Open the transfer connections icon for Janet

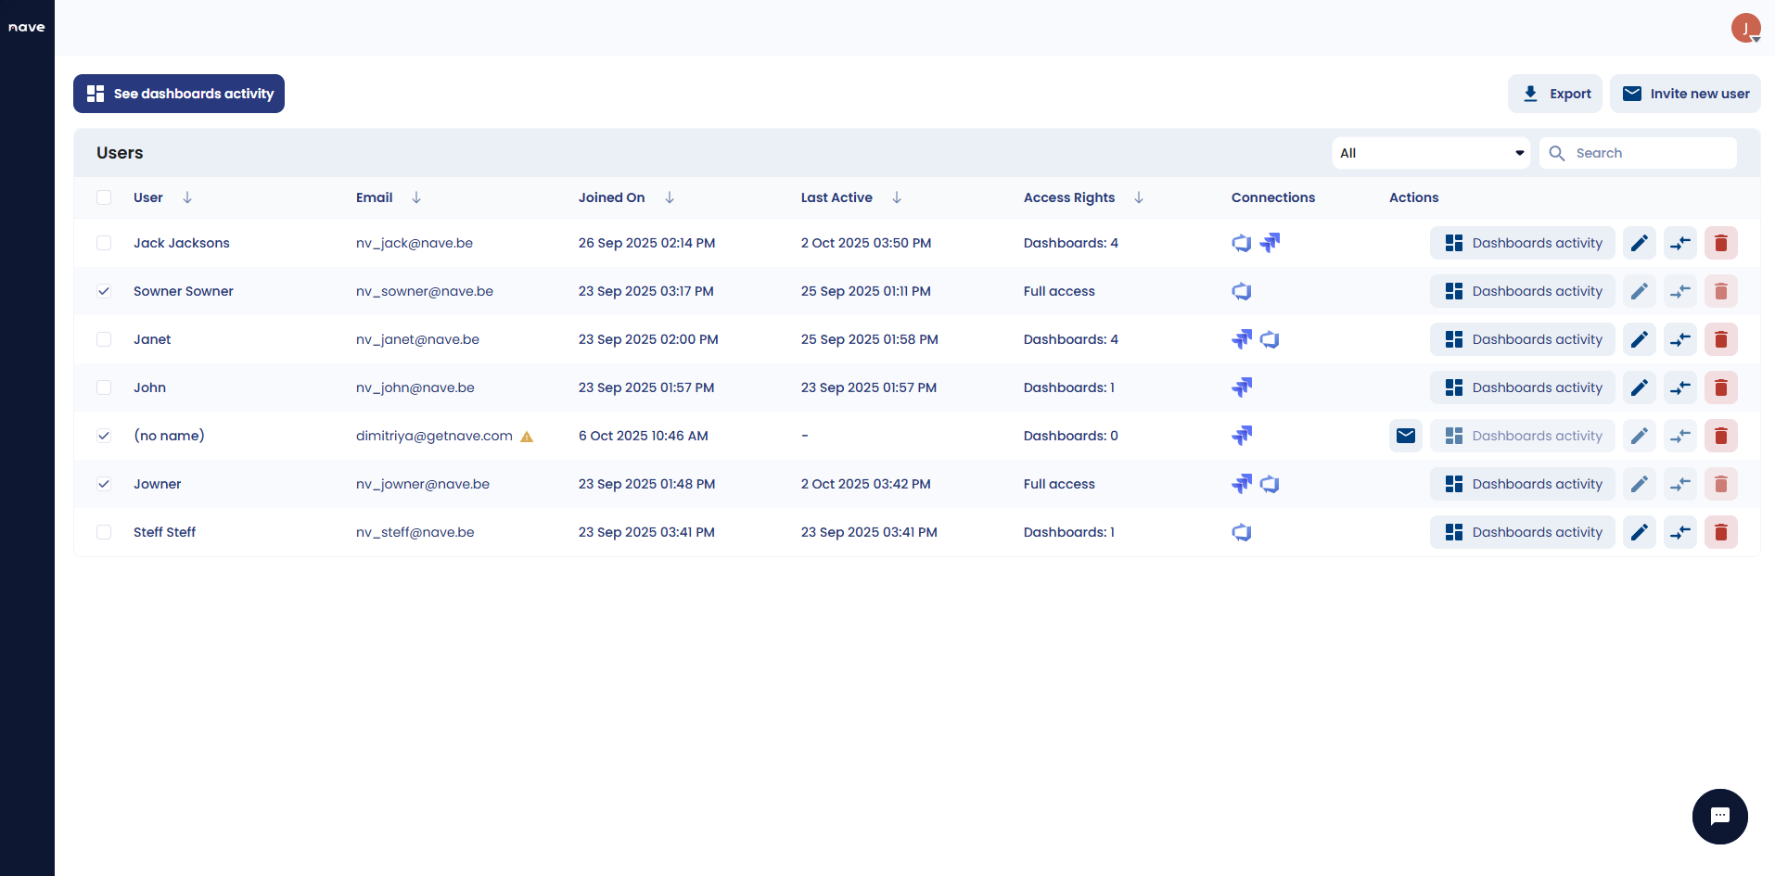pos(1679,338)
